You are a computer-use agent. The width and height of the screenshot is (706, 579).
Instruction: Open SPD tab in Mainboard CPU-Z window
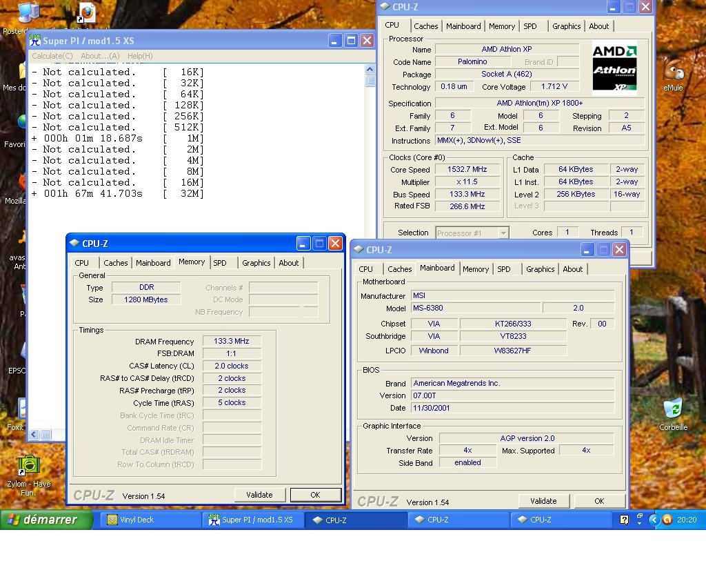click(504, 269)
